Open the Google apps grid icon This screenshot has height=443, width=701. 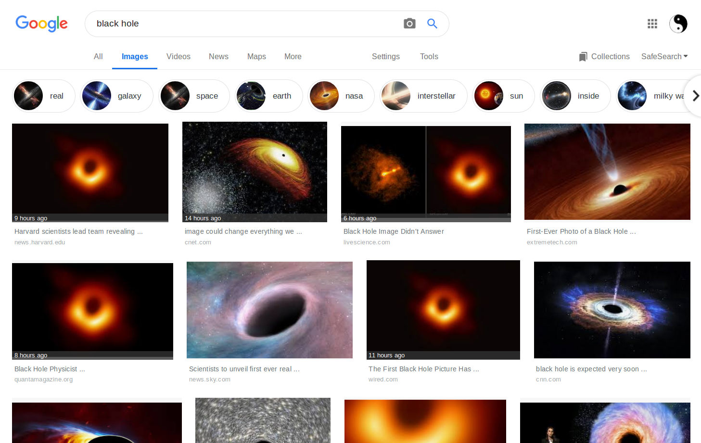tap(652, 24)
